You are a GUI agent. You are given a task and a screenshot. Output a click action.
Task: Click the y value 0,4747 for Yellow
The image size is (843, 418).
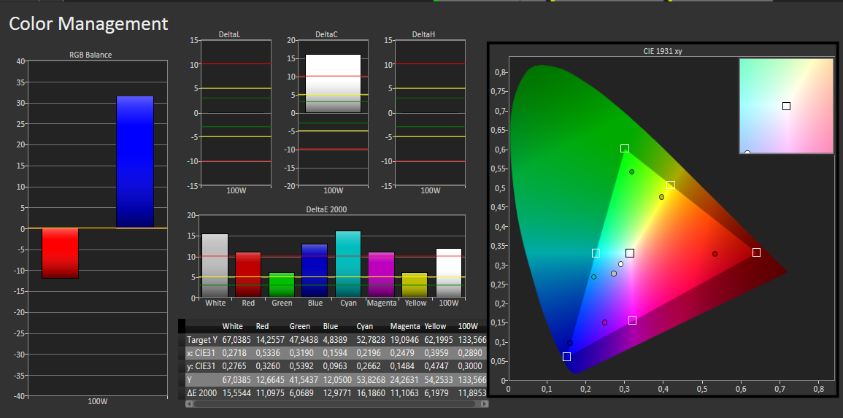[x=436, y=366]
